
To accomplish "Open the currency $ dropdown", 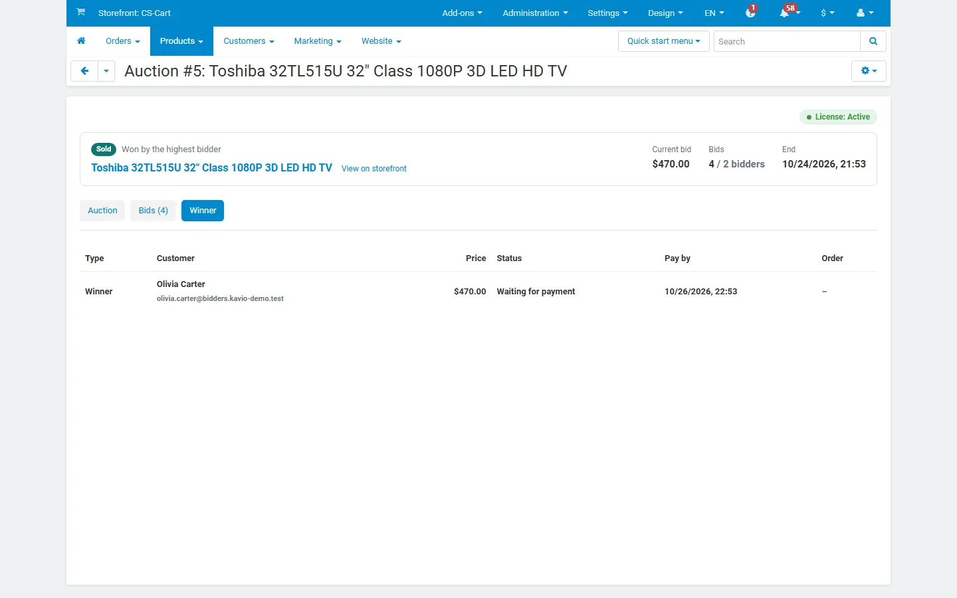I will (x=827, y=13).
